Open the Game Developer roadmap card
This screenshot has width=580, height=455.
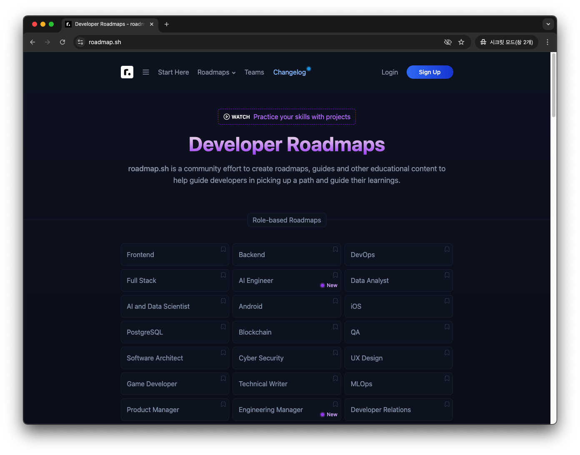[x=175, y=384]
